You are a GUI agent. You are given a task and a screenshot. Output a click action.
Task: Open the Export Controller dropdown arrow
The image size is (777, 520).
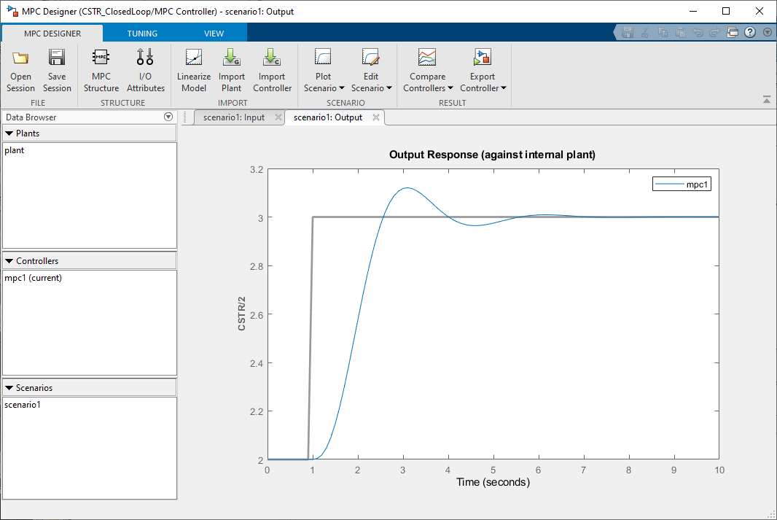coord(504,88)
